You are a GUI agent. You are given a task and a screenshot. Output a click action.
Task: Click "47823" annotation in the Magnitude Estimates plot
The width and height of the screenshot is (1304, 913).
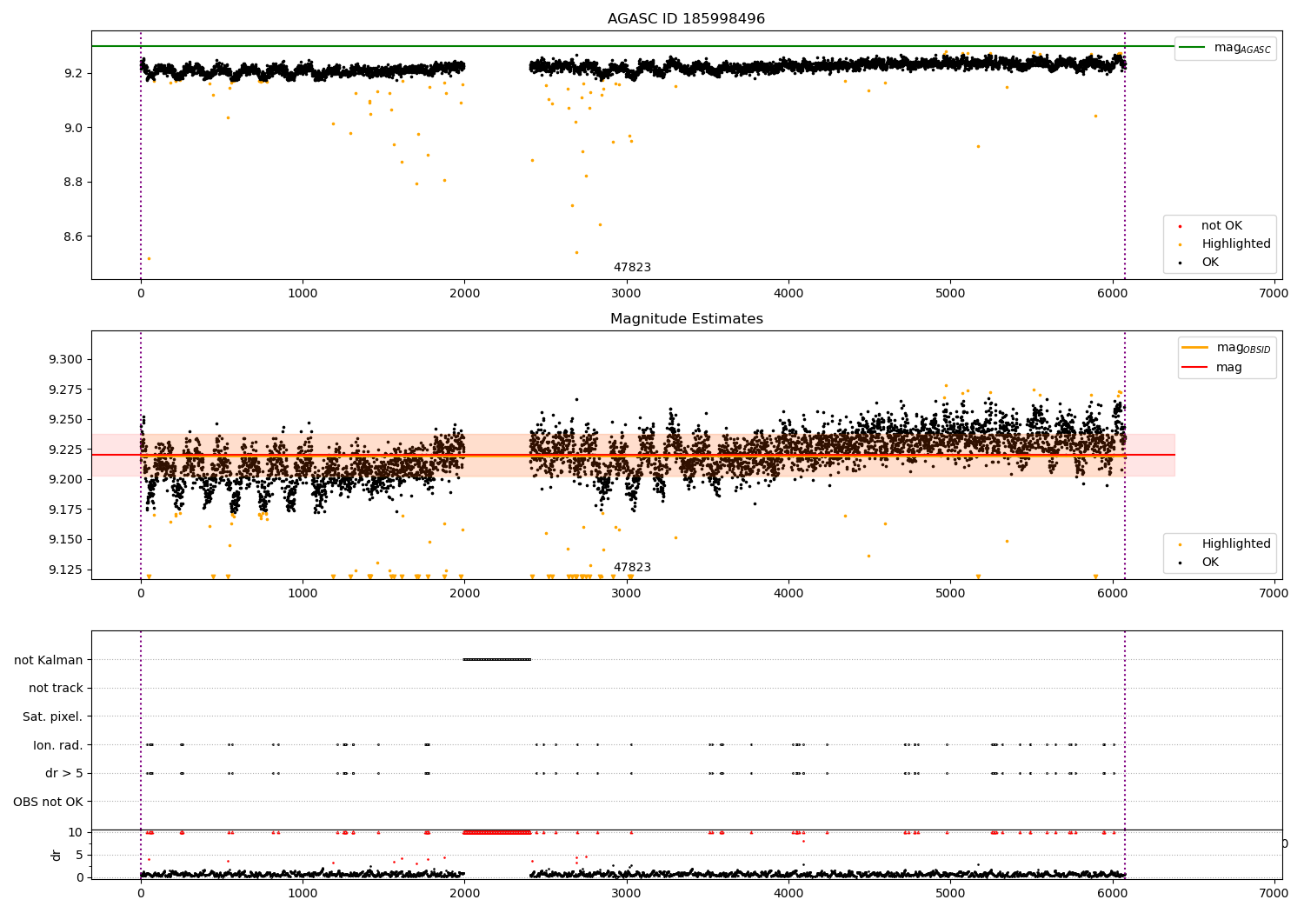coord(632,568)
